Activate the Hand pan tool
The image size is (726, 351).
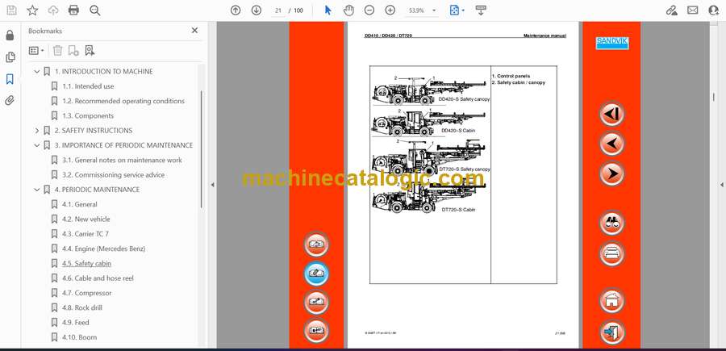pos(348,10)
